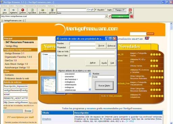Select the ondragleave attribute
173x124 pixels.
70,82
